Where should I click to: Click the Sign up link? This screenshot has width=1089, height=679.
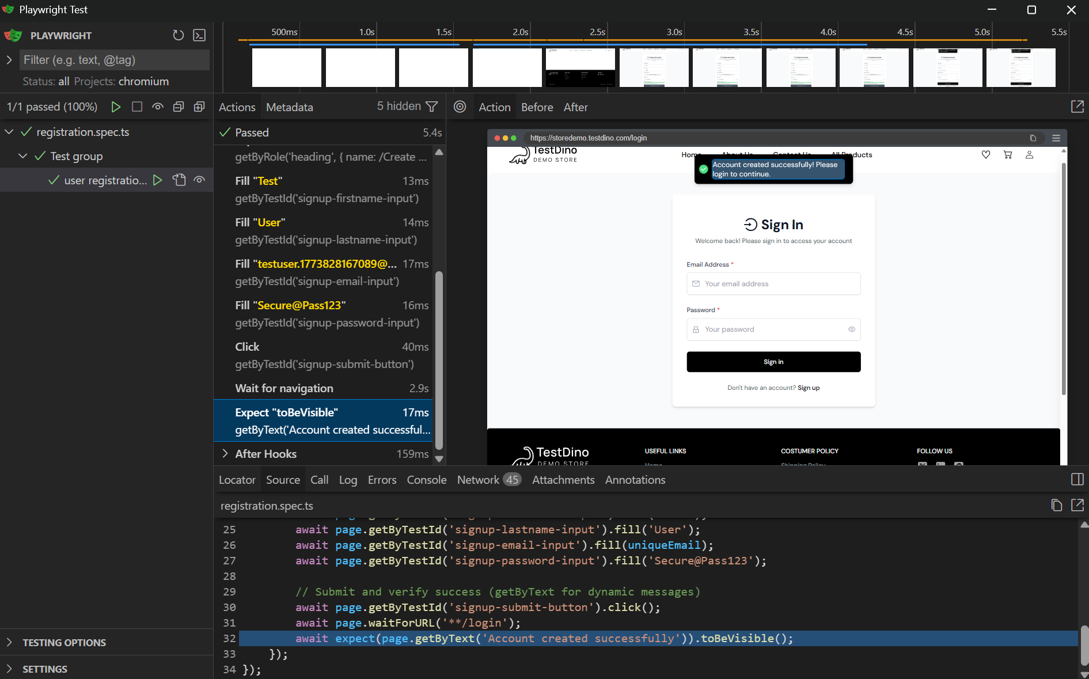pyautogui.click(x=808, y=388)
